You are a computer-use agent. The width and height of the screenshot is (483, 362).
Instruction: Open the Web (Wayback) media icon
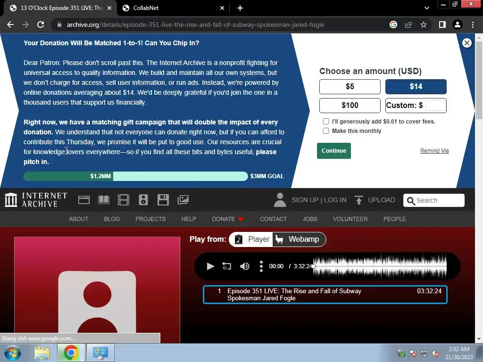coord(84,200)
